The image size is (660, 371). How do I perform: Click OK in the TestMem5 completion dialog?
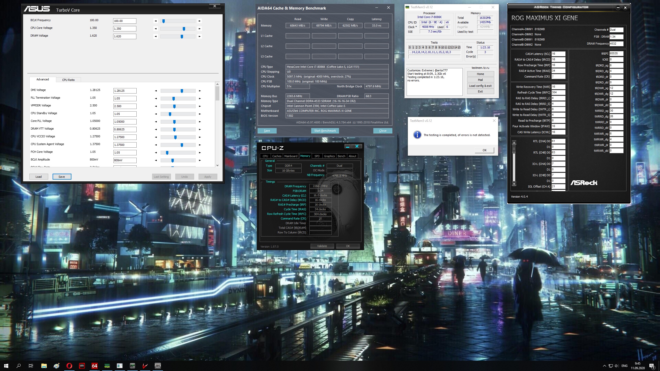click(484, 150)
